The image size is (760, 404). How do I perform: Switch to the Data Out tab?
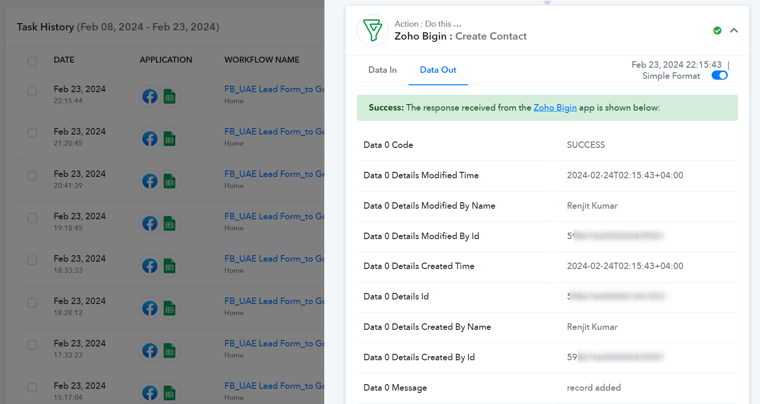(x=438, y=70)
